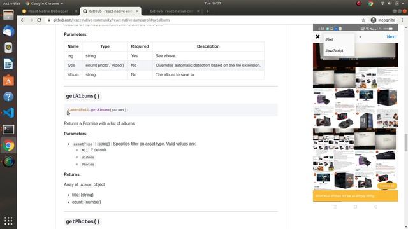Open a new browser tab
The width and height of the screenshot is (408, 229).
(208, 11)
